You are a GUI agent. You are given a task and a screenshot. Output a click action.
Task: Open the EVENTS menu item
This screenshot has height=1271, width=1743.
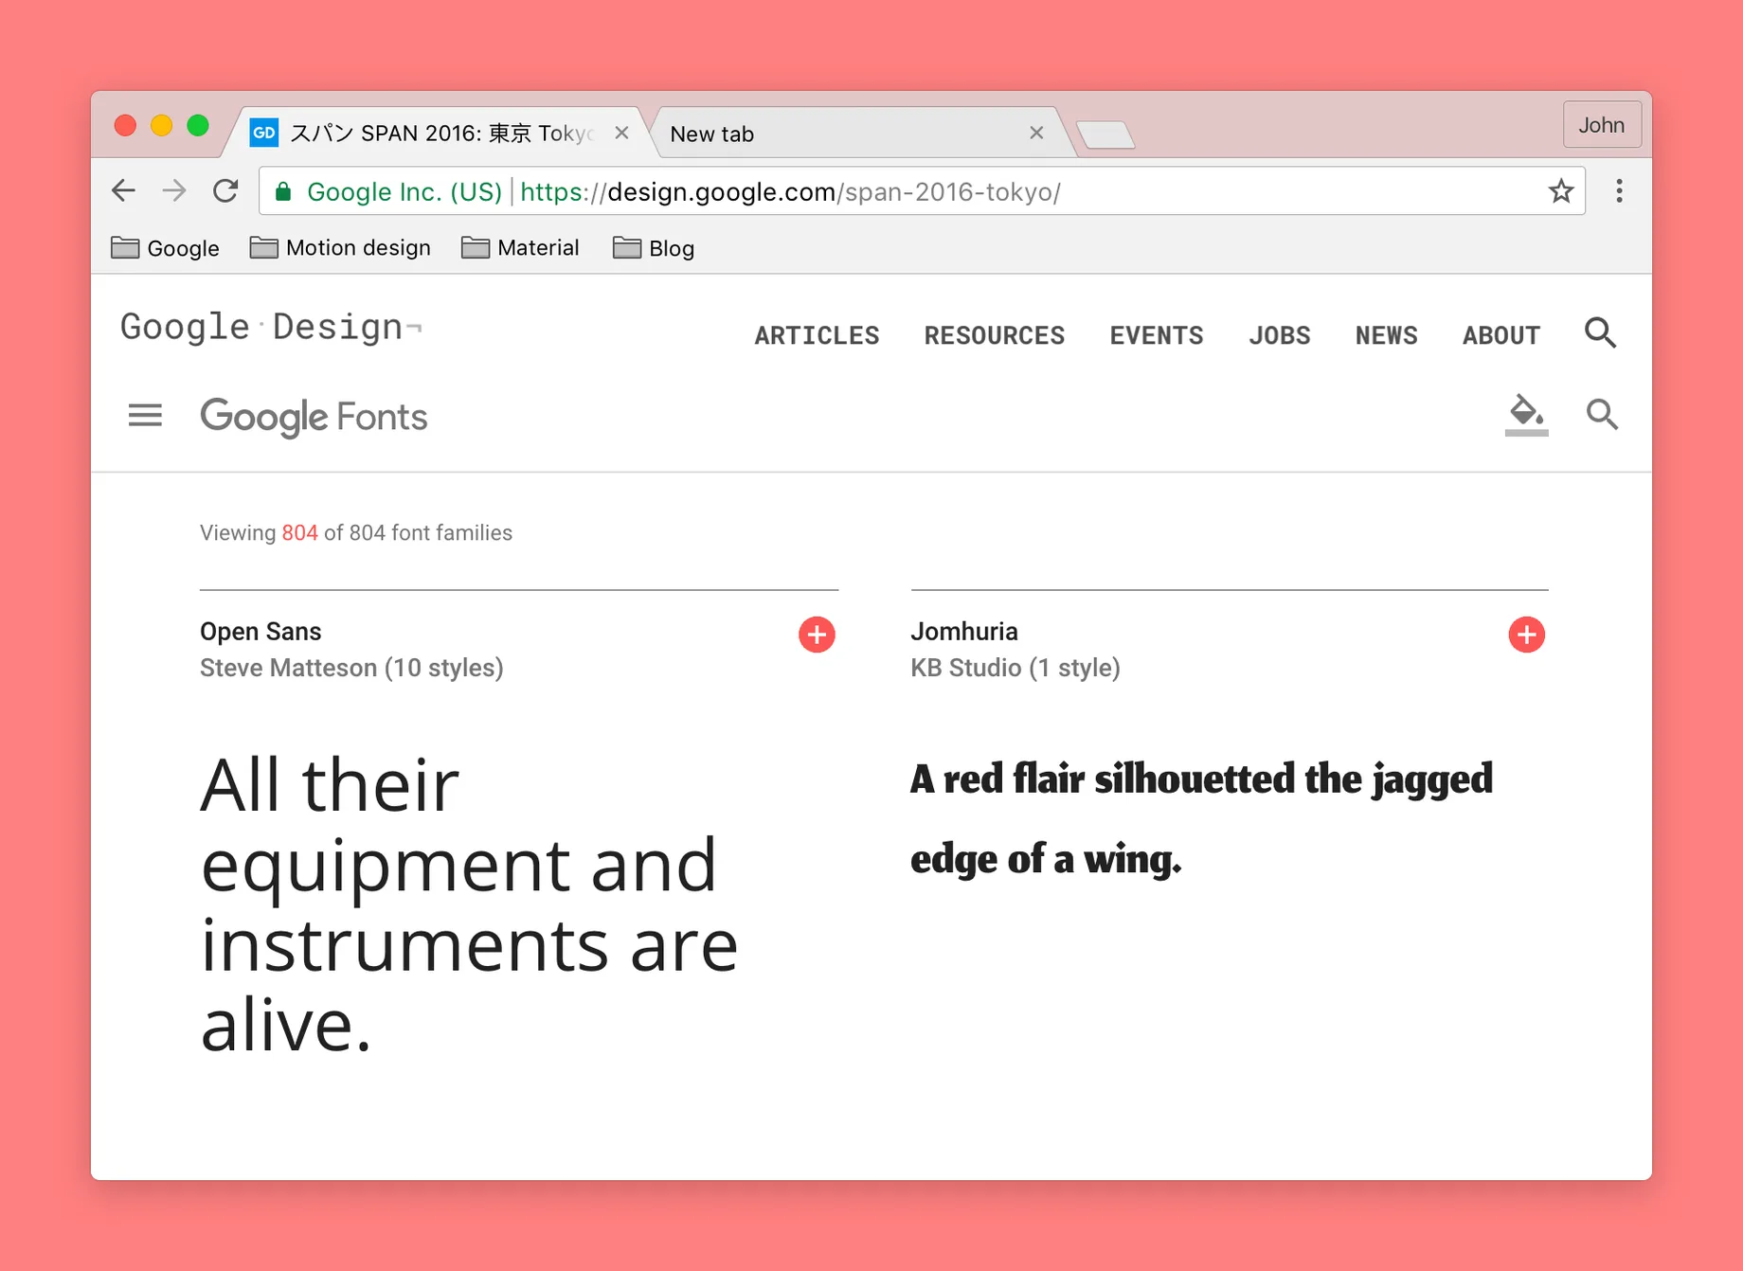[1157, 335]
